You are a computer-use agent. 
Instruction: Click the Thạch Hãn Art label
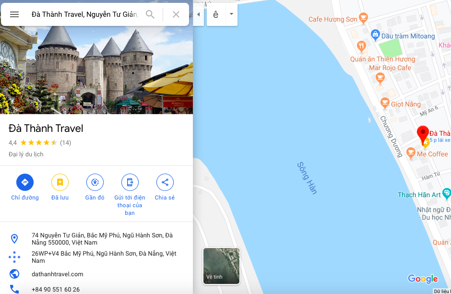click(x=419, y=195)
